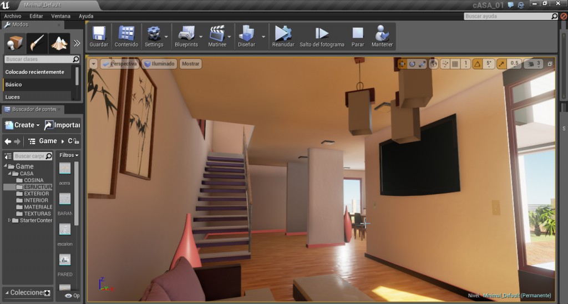Click the surface snapping icon
The width and height of the screenshot is (568, 304).
[445, 64]
